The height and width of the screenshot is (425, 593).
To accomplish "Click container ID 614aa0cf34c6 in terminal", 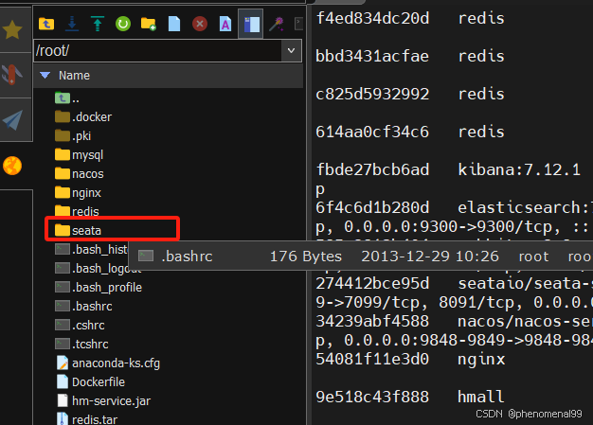I will coord(372,132).
